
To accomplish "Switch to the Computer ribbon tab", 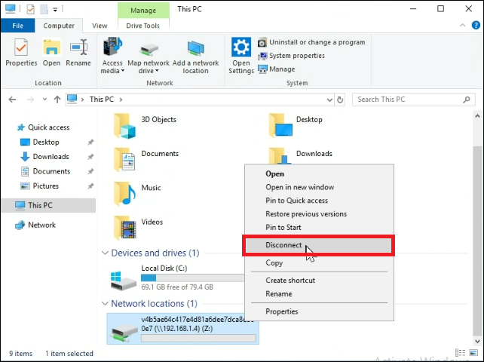I will tap(59, 26).
